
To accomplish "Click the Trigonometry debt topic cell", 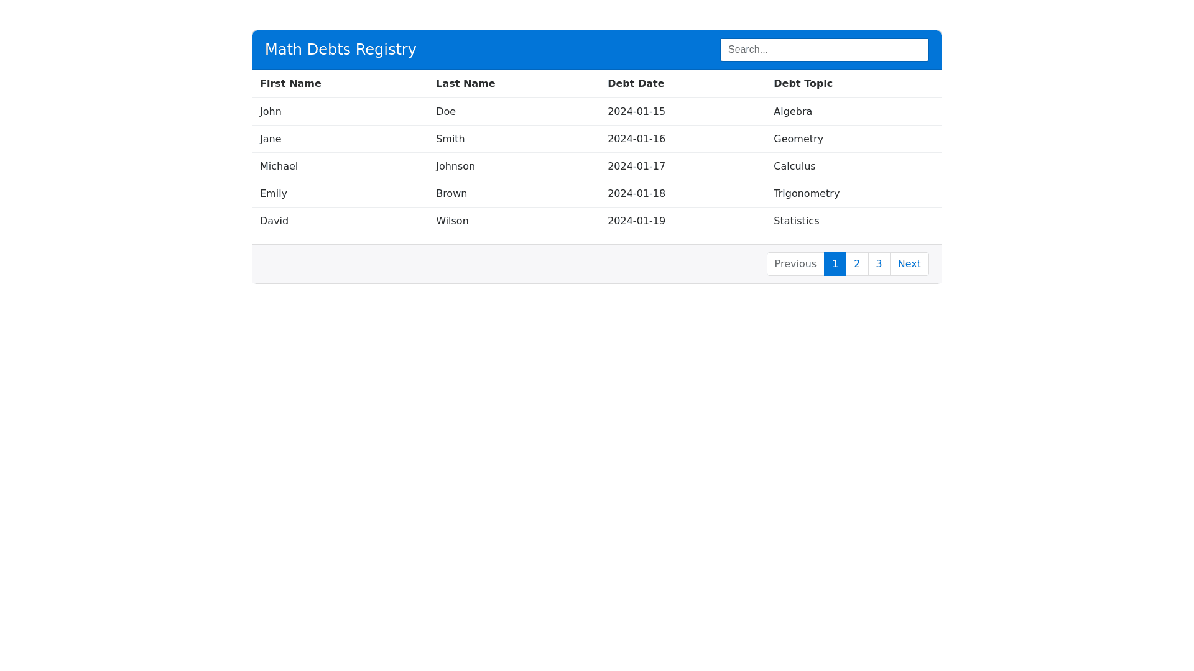I will pos(806,194).
